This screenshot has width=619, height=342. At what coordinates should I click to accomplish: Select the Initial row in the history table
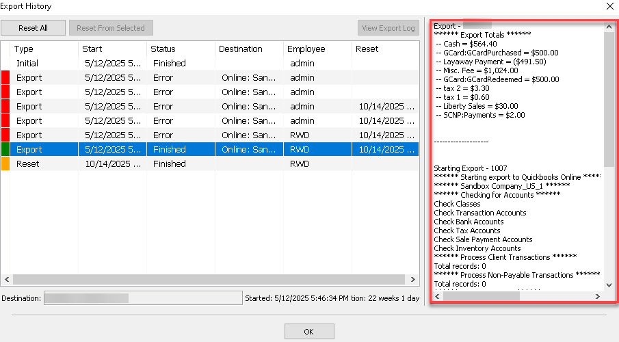(209, 63)
